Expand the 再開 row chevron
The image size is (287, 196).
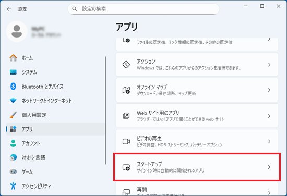[269, 192]
